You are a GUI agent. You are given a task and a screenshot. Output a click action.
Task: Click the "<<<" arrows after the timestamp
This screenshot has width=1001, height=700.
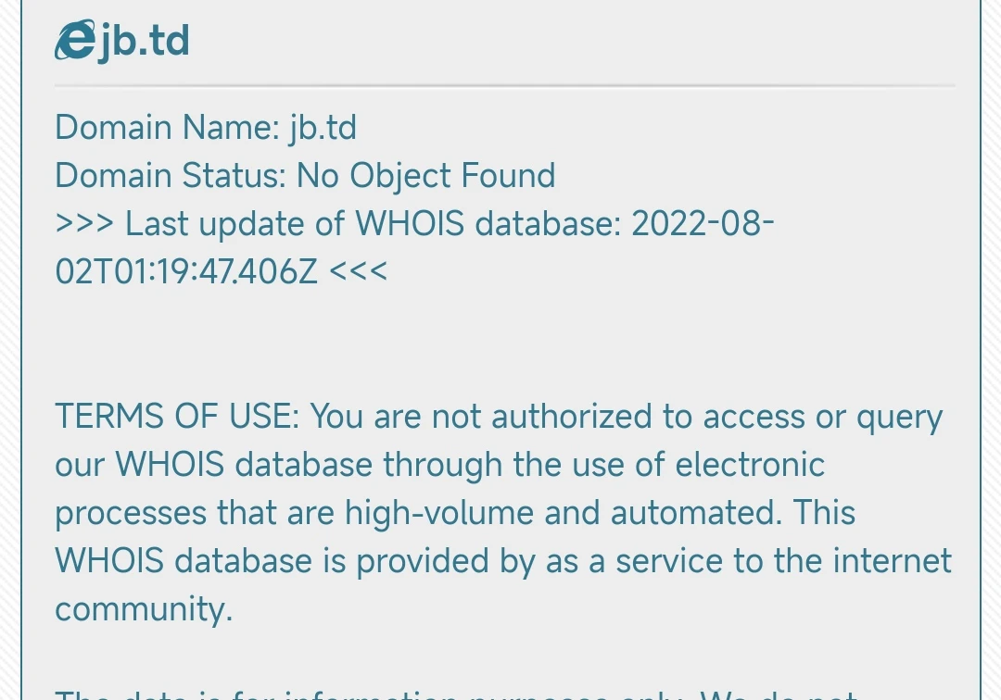[358, 271]
